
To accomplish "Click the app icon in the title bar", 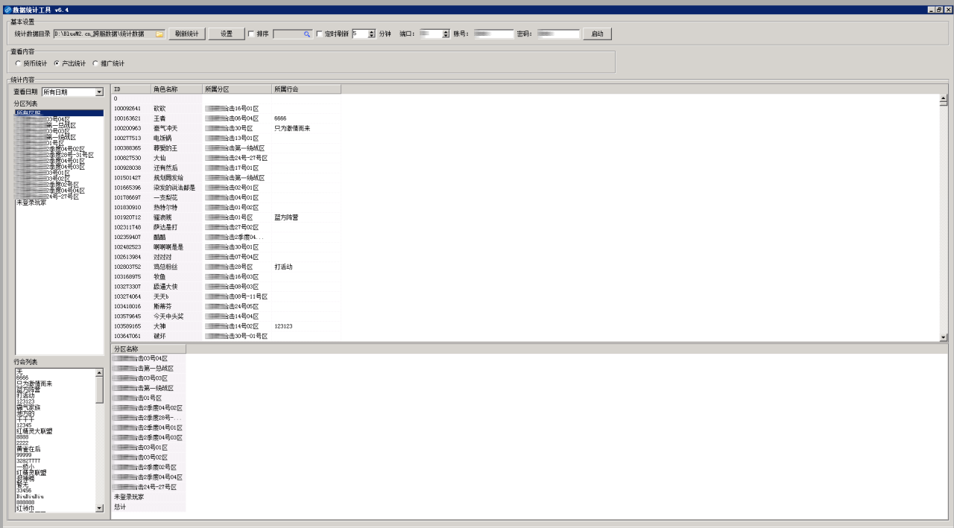I will [7, 10].
